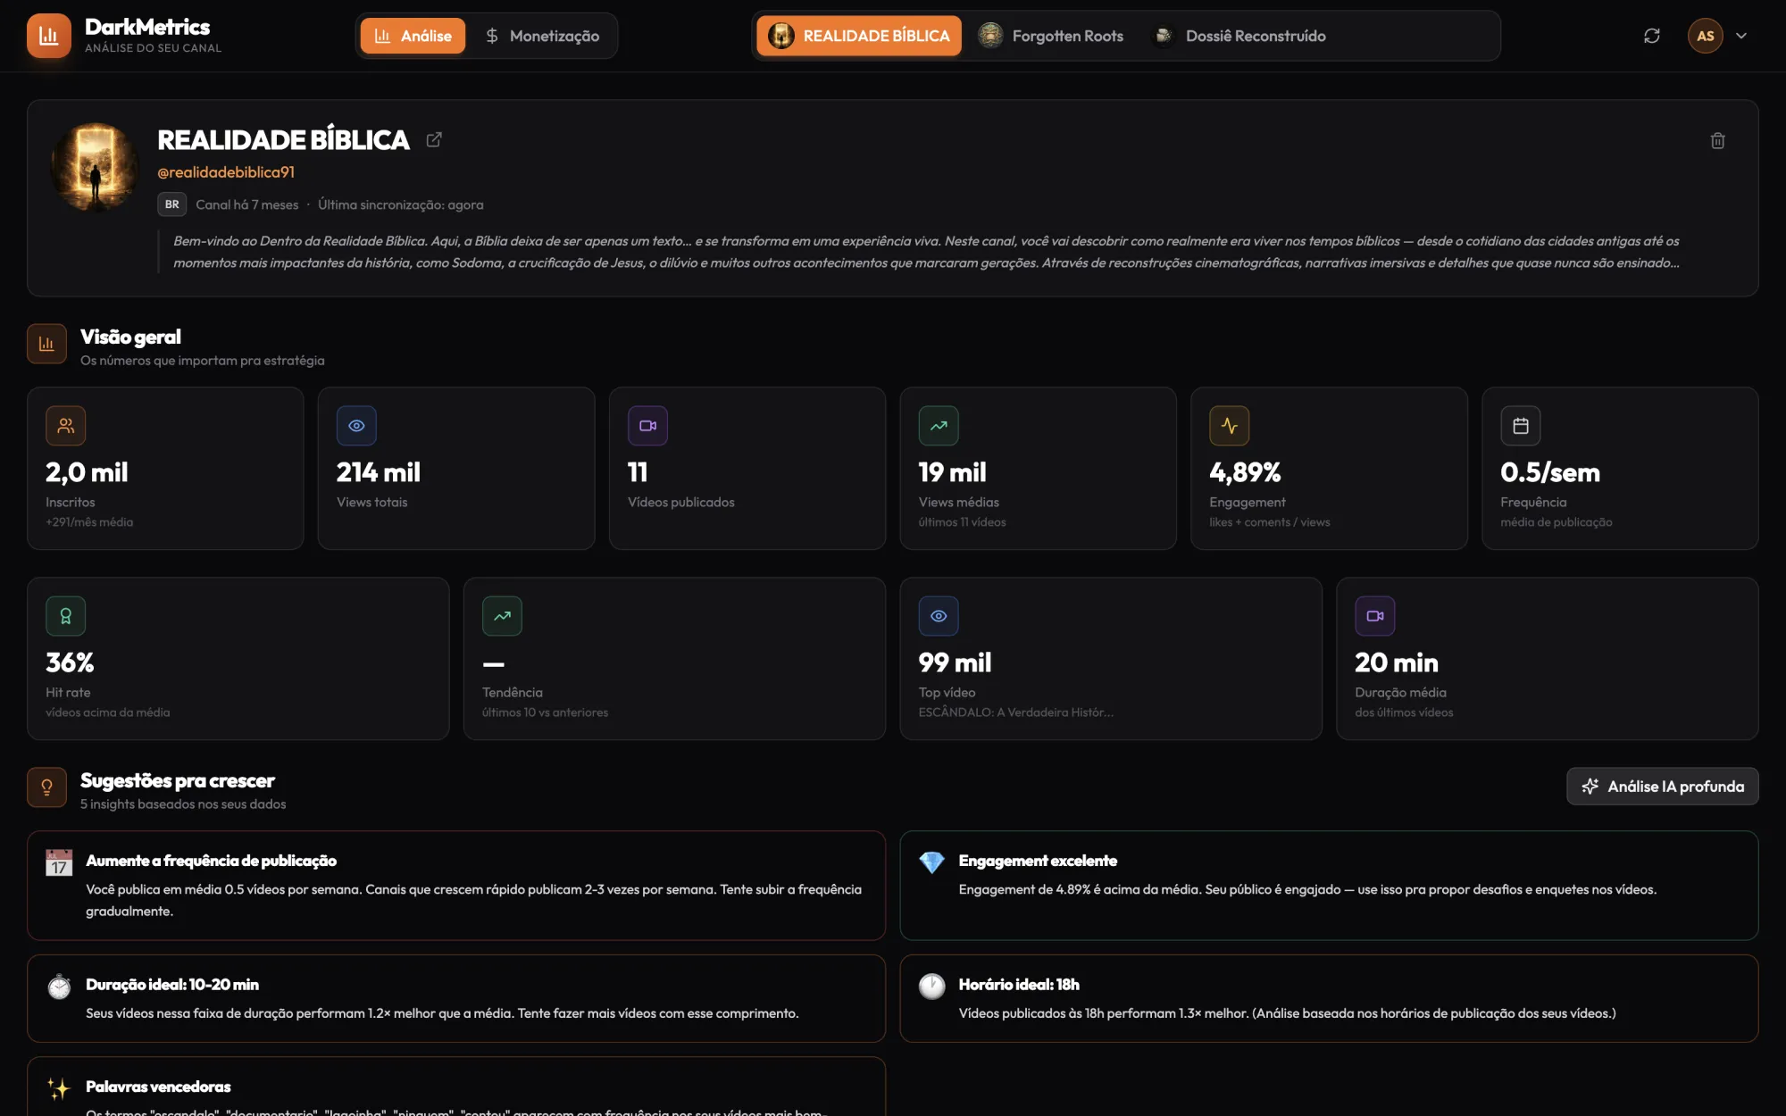The height and width of the screenshot is (1116, 1786).
Task: Delete channel with trash icon
Action: (1717, 140)
